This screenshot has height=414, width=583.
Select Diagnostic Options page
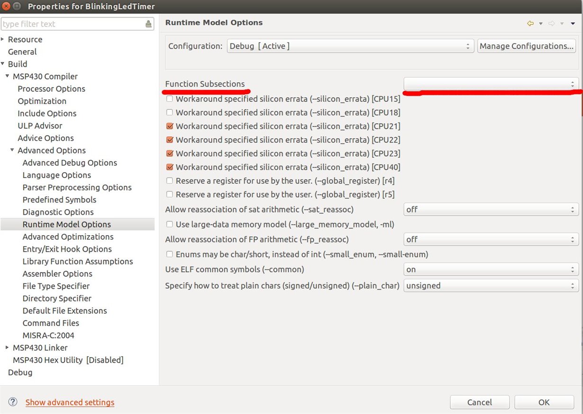[58, 212]
